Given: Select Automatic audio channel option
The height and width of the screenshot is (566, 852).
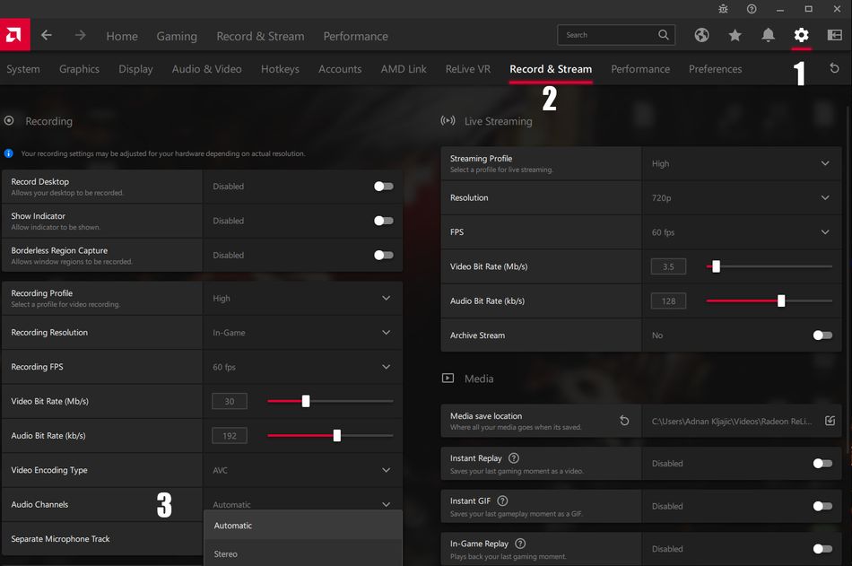Looking at the screenshot, I should [x=302, y=526].
